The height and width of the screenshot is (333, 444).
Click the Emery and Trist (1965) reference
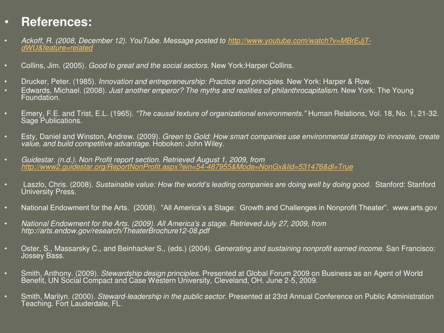(77, 114)
